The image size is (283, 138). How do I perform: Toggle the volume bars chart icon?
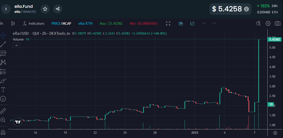click(192, 23)
